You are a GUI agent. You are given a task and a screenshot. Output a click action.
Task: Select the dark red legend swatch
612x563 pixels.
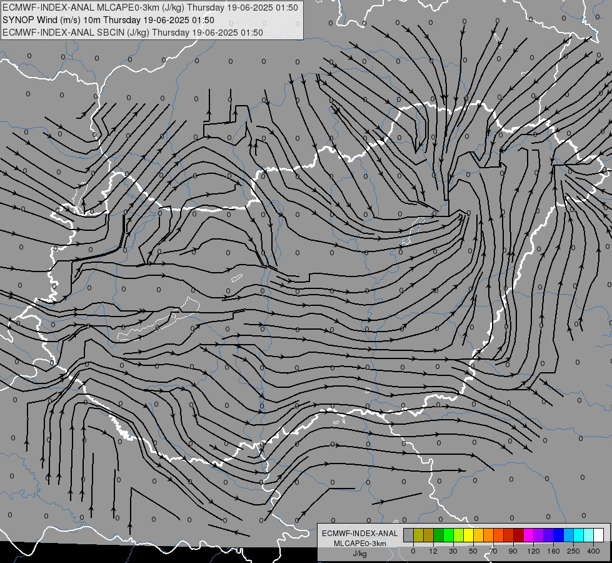pos(519,535)
